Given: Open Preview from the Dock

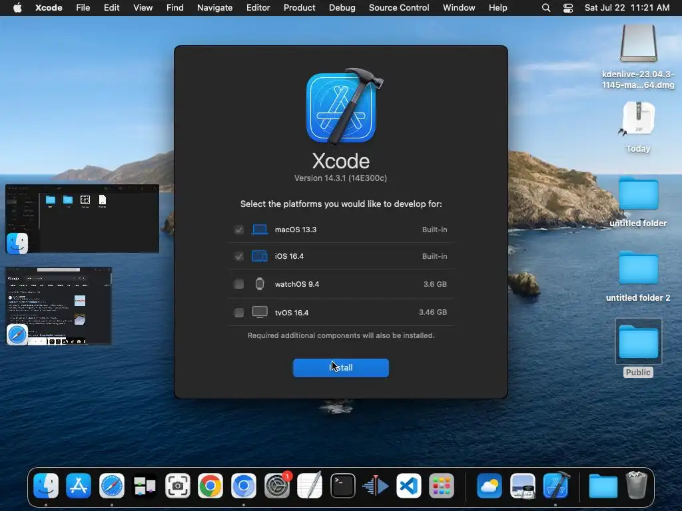Looking at the screenshot, I should pyautogui.click(x=522, y=485).
